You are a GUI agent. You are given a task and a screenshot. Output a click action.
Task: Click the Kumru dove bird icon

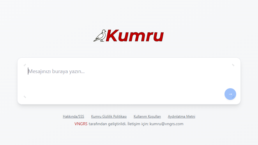[100, 36]
